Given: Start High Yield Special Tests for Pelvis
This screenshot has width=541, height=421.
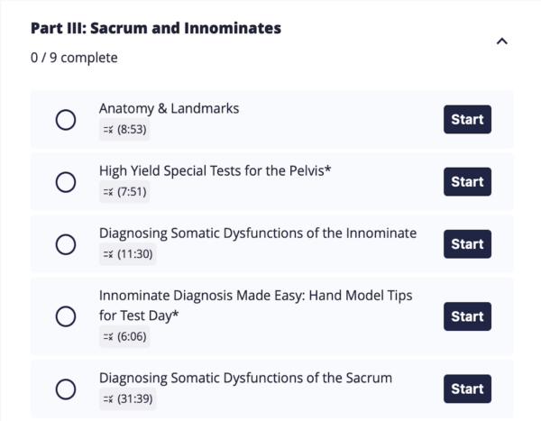Looking at the screenshot, I should click(467, 182).
